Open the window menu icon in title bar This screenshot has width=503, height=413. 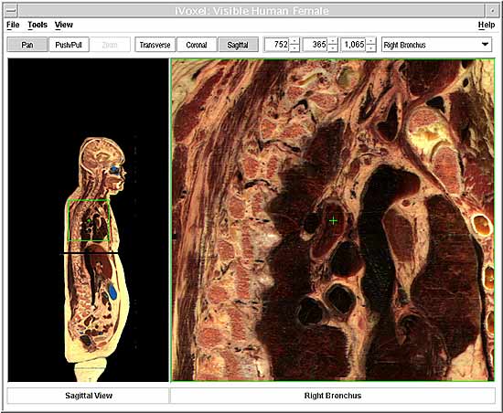click(11, 11)
